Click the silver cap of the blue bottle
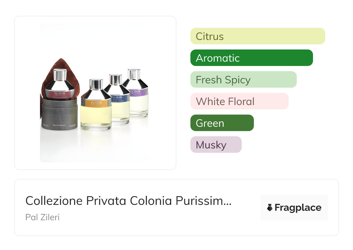353x250 pixels. point(115,80)
